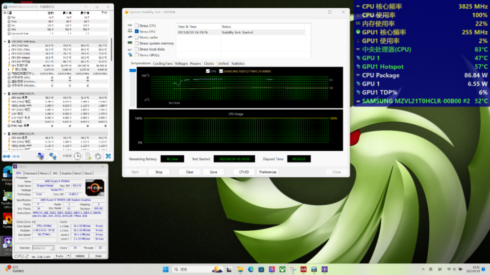The width and height of the screenshot is (490, 275).
Task: Close HWiNFO sensors with blue X icon
Action: [x=108, y=156]
